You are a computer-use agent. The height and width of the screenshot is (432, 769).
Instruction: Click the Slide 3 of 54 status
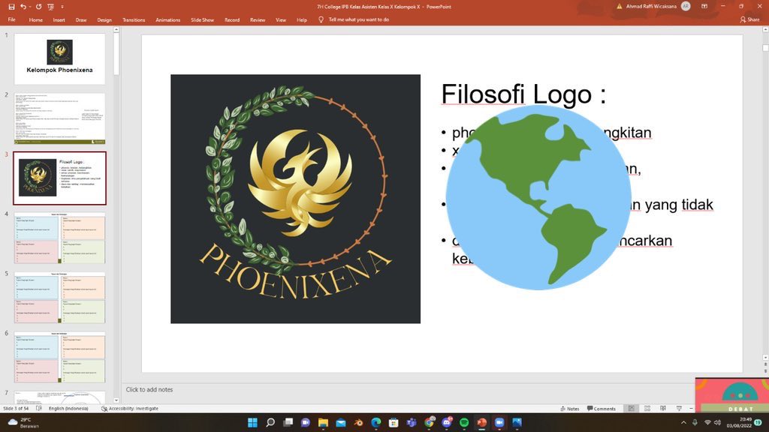click(x=16, y=408)
